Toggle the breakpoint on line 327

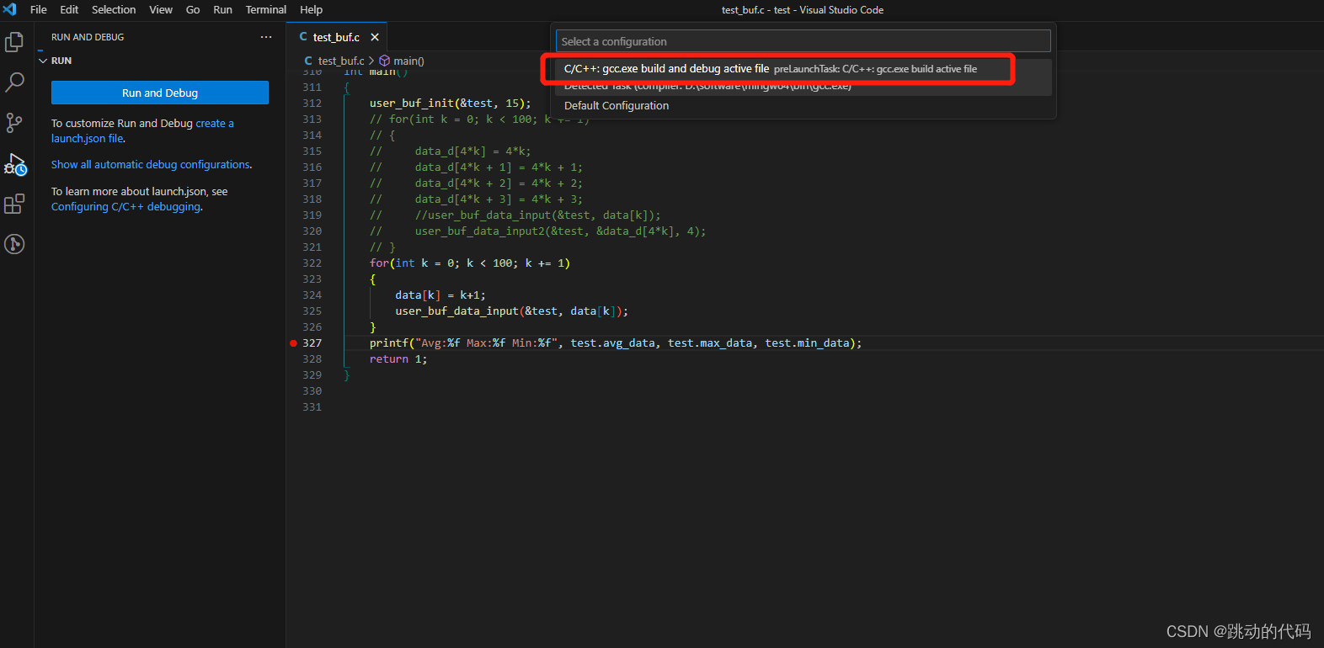click(x=293, y=343)
